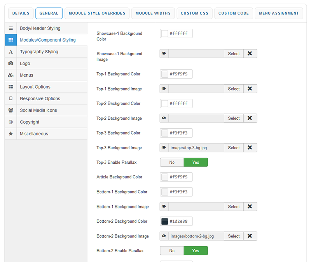This screenshot has height=262, width=311.
Task: Preview the Showcase-1 Background Image eye icon
Action: [164, 54]
